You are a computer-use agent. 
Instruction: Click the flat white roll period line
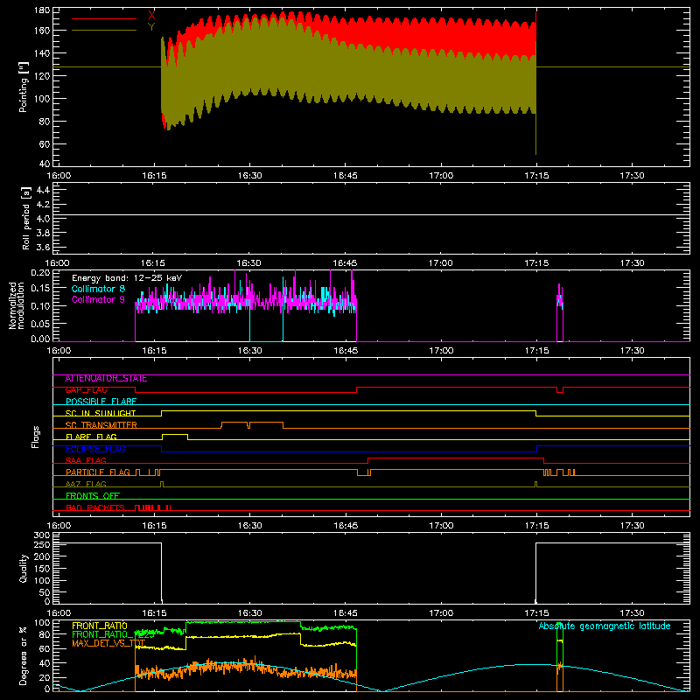point(371,215)
